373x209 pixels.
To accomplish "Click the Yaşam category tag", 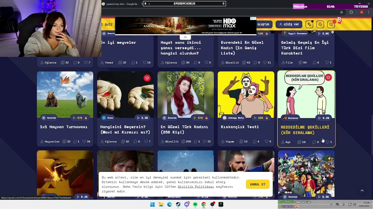I will coord(227,141).
